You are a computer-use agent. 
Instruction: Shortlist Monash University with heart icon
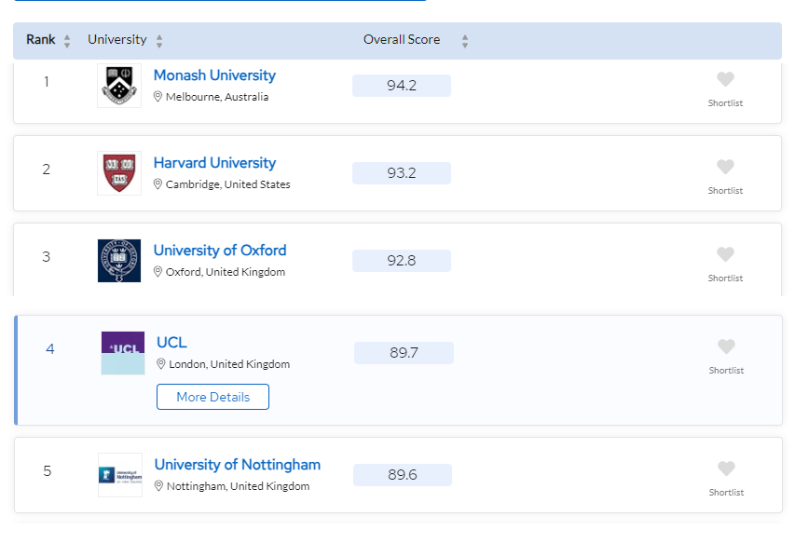(x=725, y=79)
